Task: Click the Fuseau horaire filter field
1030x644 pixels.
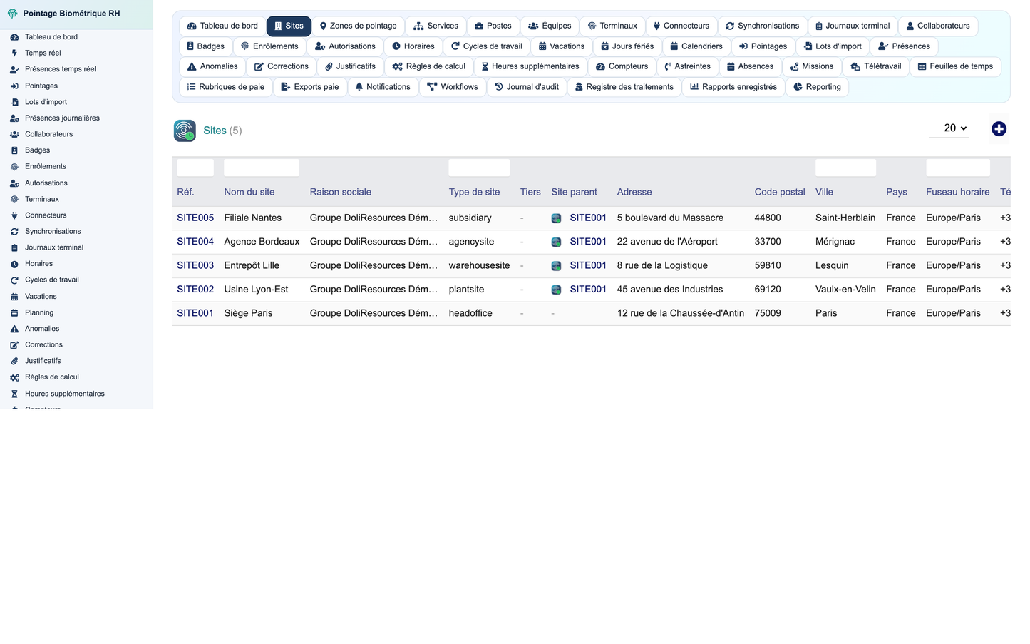Action: pos(958,168)
